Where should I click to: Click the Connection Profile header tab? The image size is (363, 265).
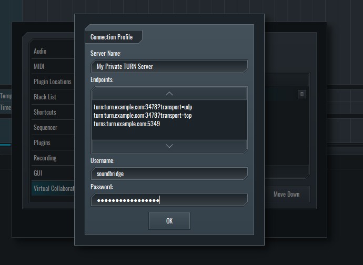[x=114, y=37]
